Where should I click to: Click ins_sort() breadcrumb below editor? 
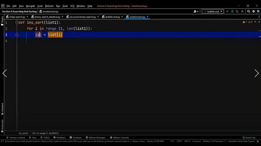coord(23,133)
